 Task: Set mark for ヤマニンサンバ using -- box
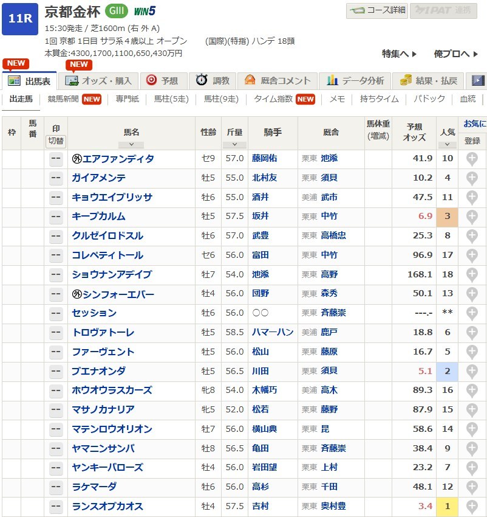tap(56, 449)
